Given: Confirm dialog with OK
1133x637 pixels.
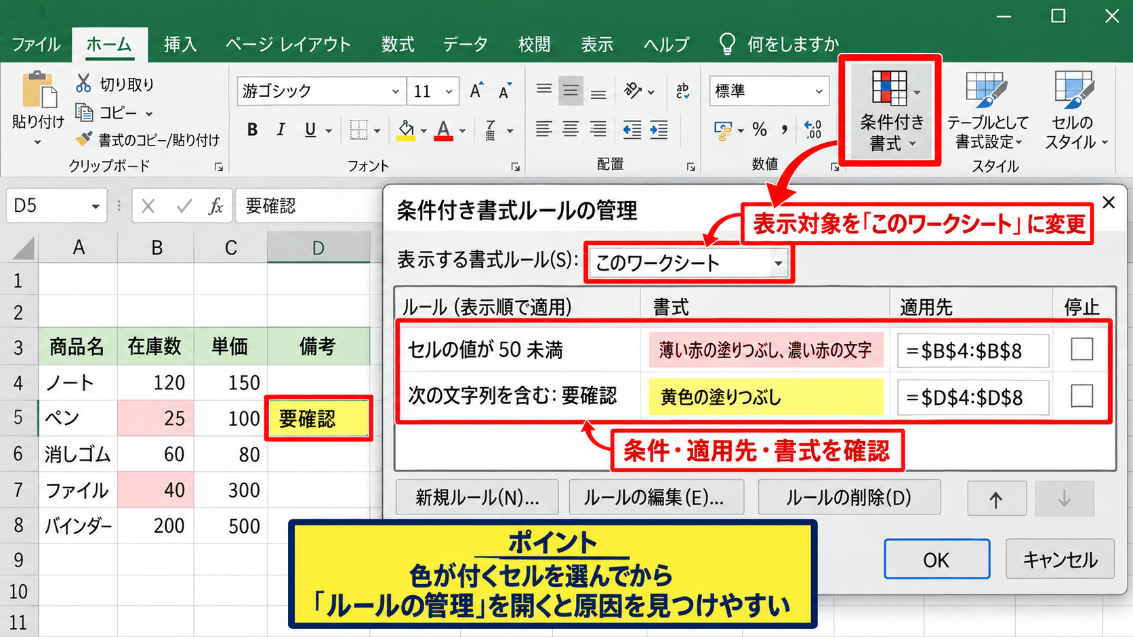Looking at the screenshot, I should click(x=936, y=559).
